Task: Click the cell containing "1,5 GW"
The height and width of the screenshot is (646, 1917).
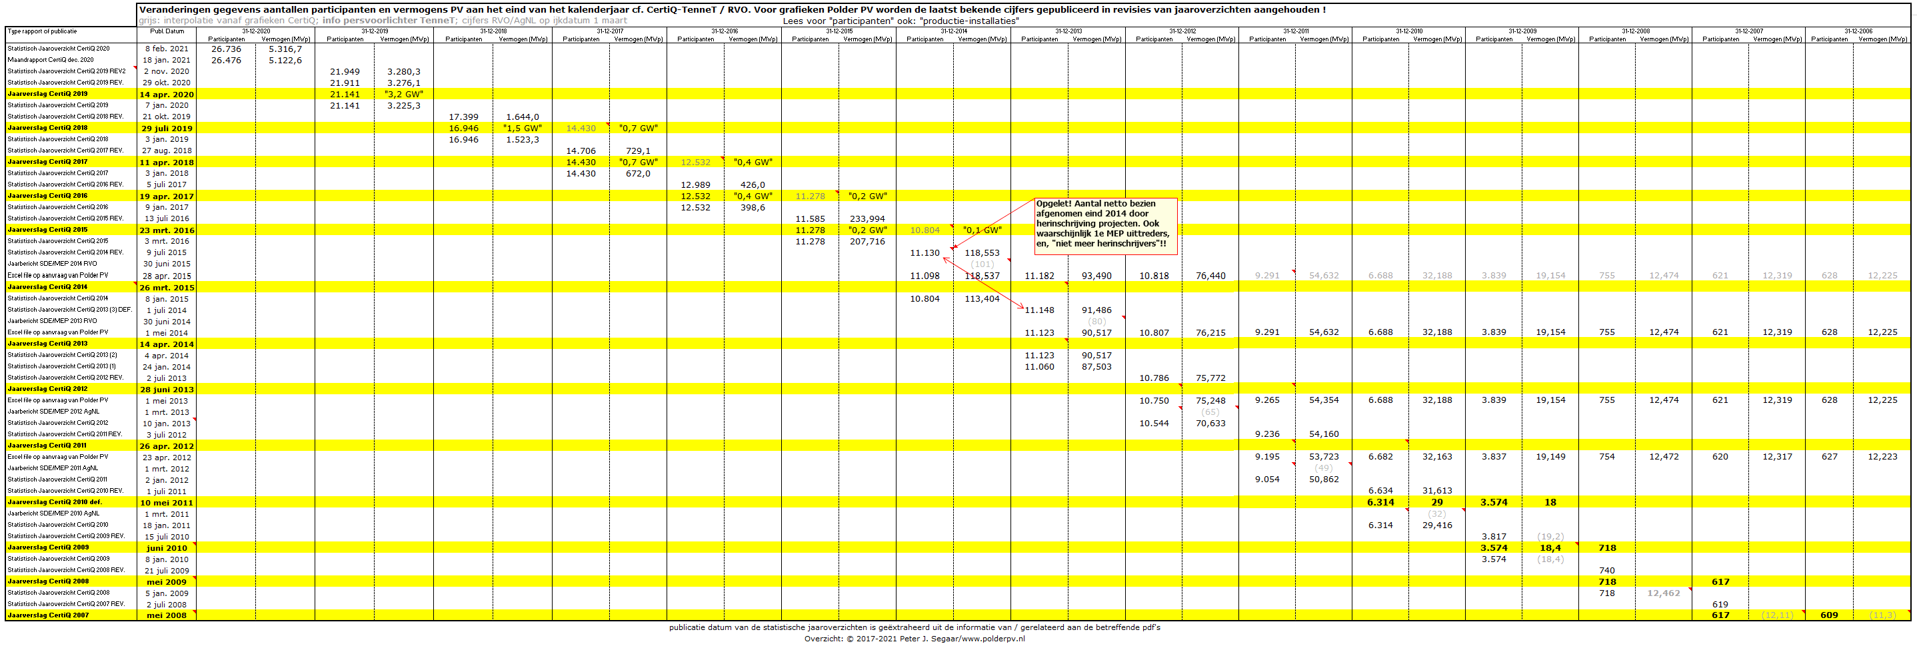Action: coord(523,129)
